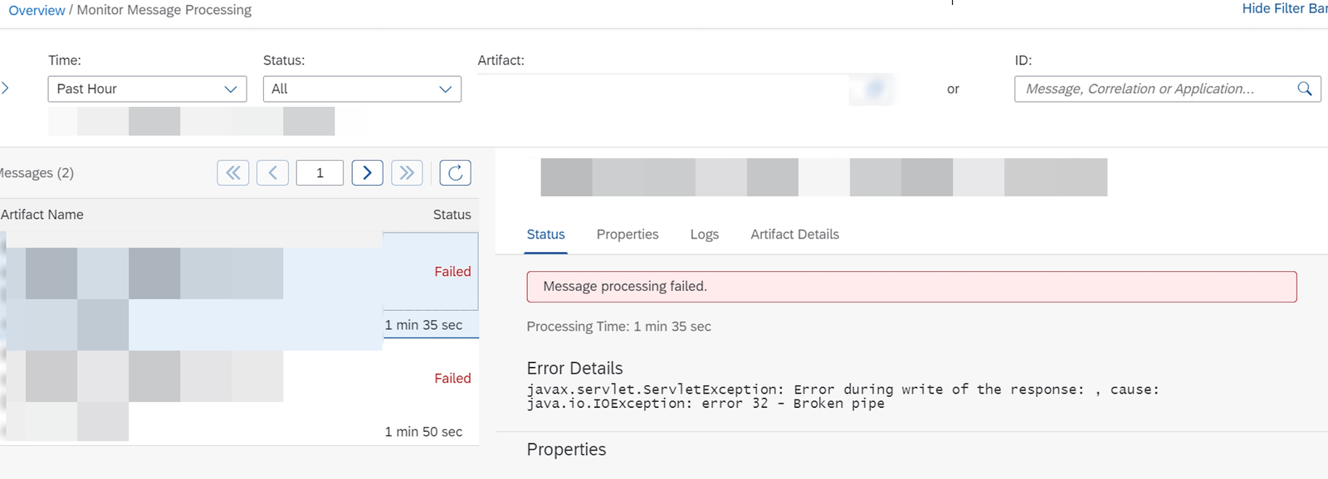This screenshot has width=1328, height=479.
Task: Click Hide Filter Bar link
Action: coord(1283,8)
